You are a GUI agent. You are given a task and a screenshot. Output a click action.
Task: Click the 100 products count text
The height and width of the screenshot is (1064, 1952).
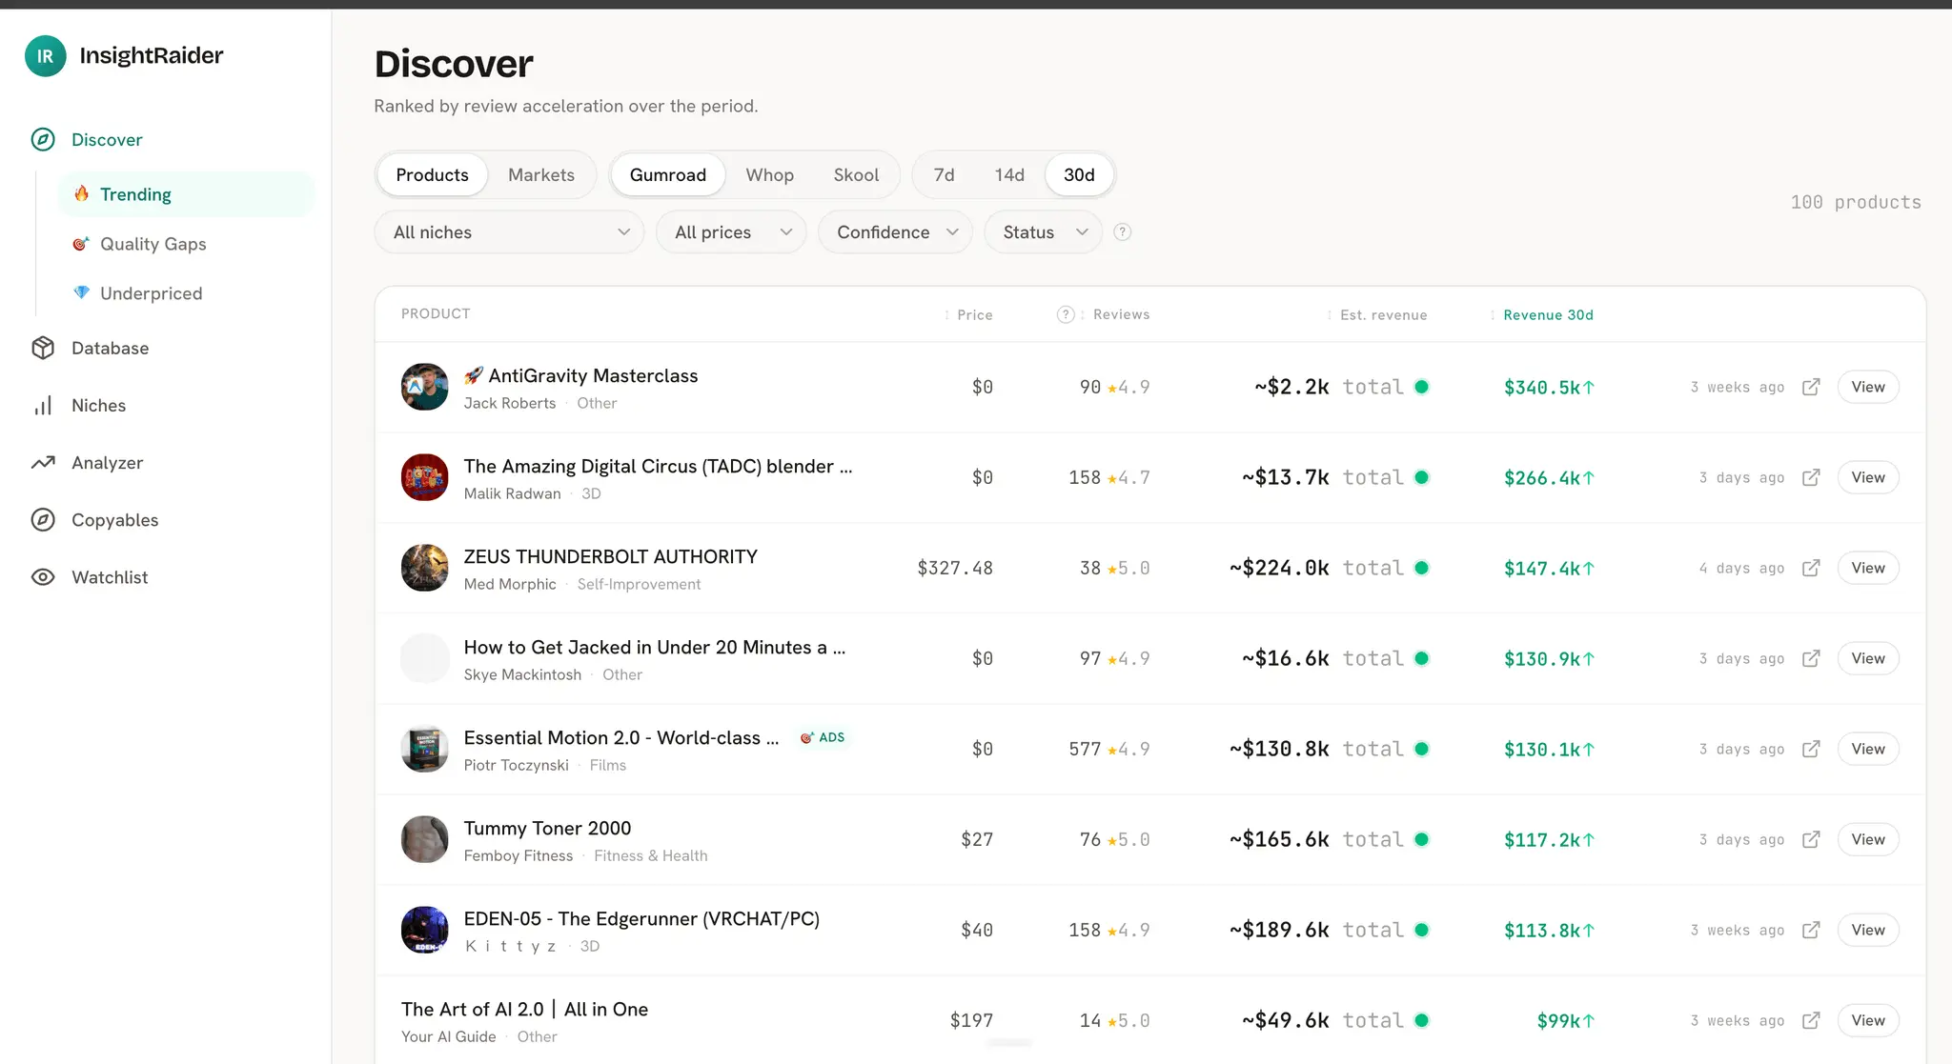pos(1856,202)
